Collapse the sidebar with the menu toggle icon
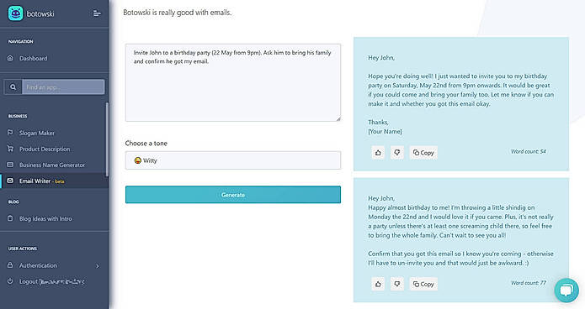Screen dimensions: 585x309 [x=97, y=13]
